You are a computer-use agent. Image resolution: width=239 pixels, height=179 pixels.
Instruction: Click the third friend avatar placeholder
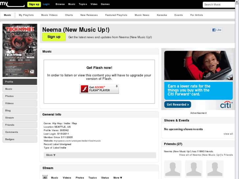point(215,169)
